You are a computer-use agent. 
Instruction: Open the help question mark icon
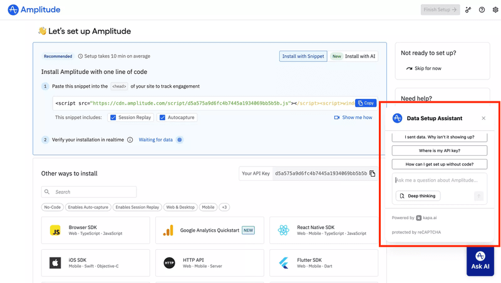coord(482,10)
